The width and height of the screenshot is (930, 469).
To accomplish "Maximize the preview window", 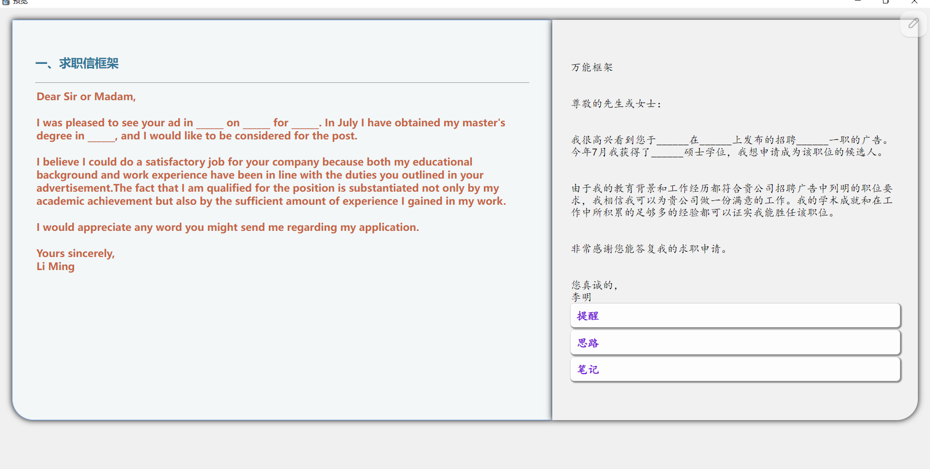I will point(886,2).
